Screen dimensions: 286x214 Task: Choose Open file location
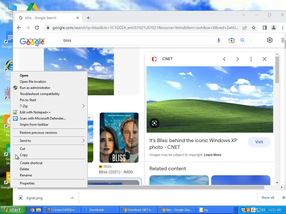[49, 82]
